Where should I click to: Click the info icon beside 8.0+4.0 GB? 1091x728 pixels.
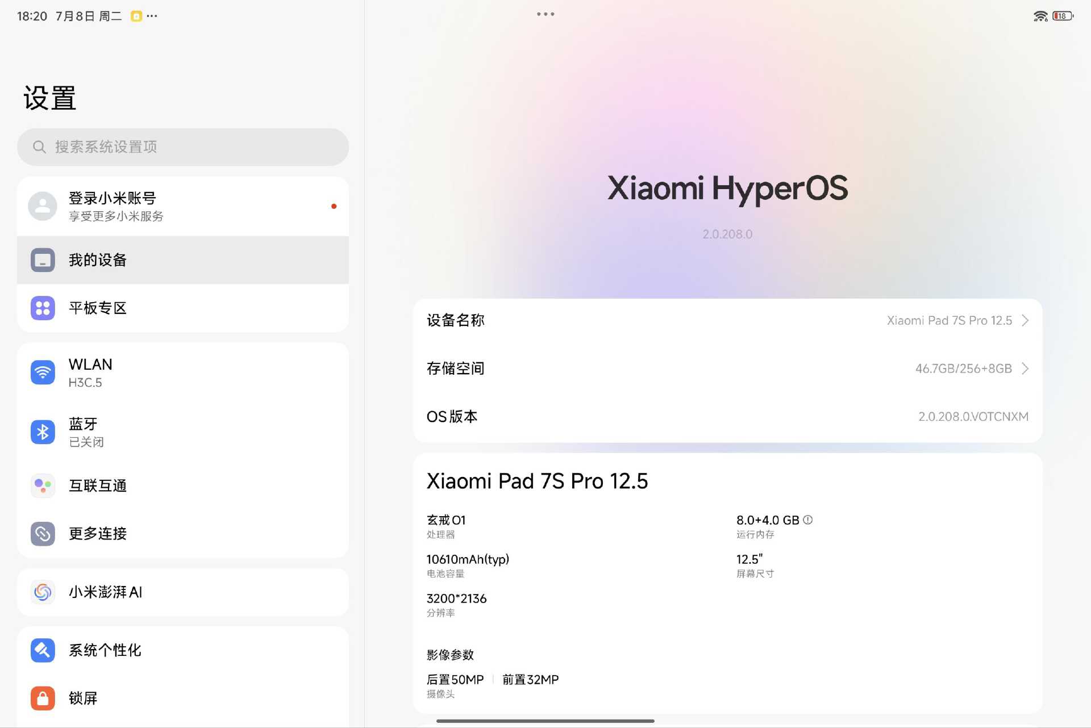(x=807, y=520)
